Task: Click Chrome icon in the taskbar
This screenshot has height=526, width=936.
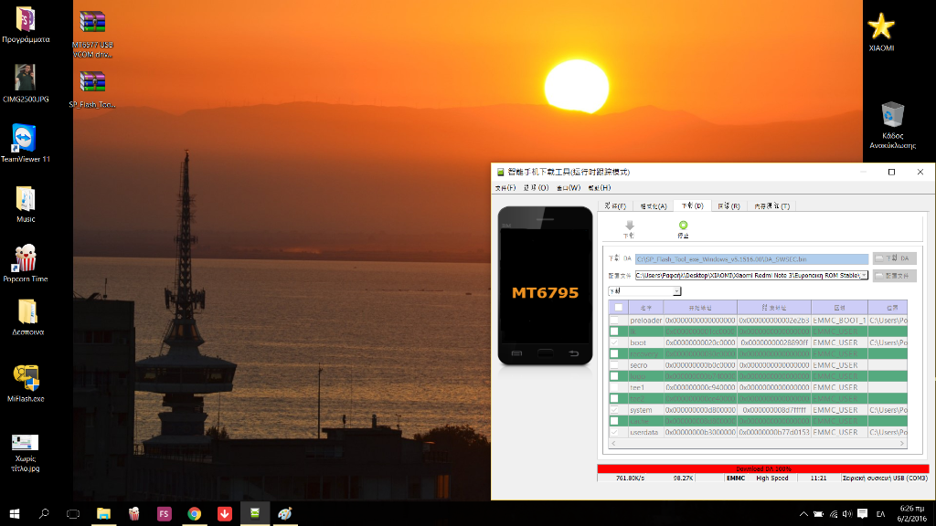Action: (195, 513)
